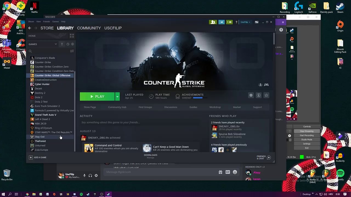Open Netflix desktop shortcut

[x=35, y=8]
